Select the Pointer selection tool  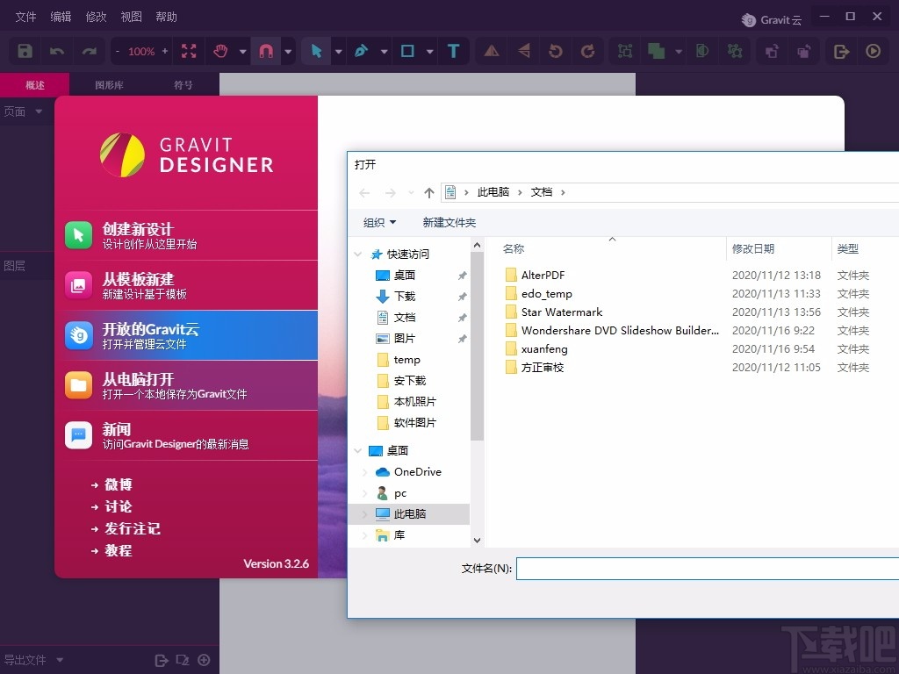[x=316, y=51]
